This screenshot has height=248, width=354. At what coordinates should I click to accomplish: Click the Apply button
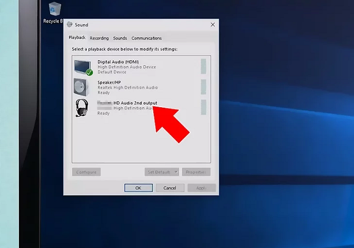(x=201, y=188)
